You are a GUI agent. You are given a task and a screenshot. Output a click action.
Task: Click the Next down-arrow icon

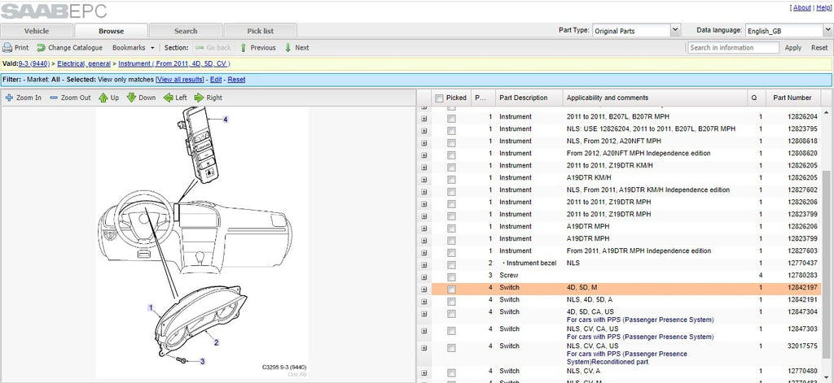tap(288, 48)
